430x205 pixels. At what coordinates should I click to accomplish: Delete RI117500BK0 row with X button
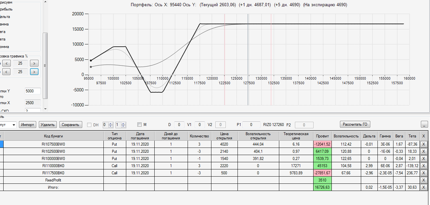tap(423, 173)
